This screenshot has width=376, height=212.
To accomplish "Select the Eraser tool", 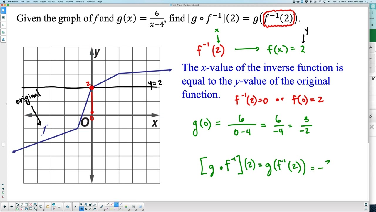I will 95,209.
